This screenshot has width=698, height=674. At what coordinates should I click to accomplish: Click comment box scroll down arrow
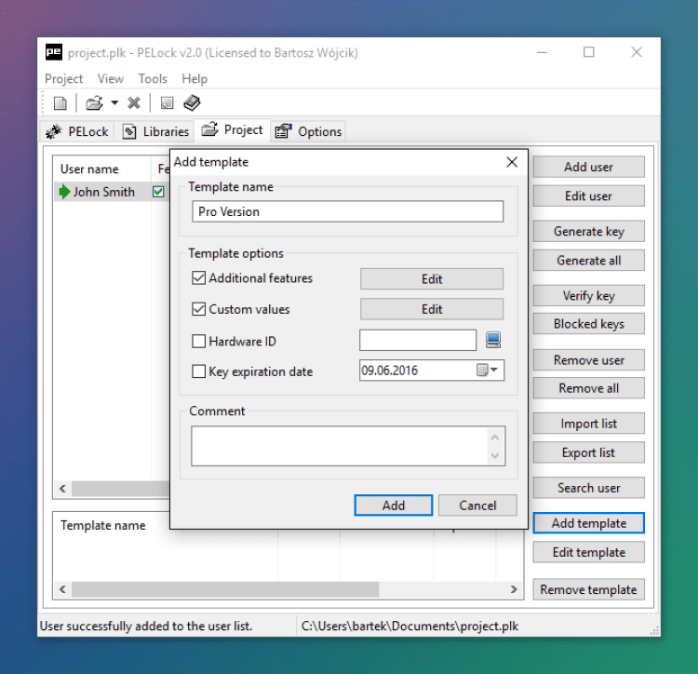(495, 455)
